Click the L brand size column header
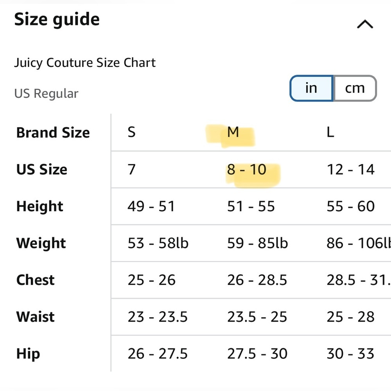Viewport: 391px width, 391px height. click(x=330, y=133)
